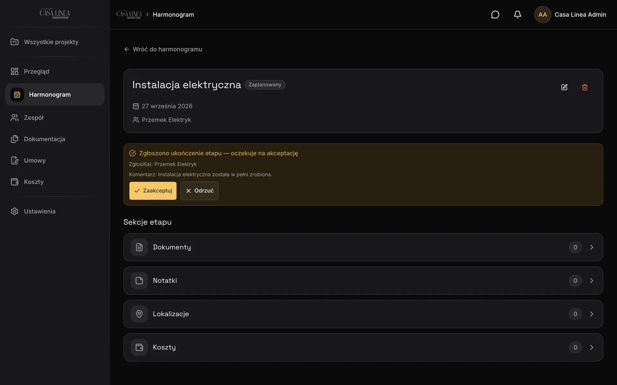Click the check-circle icon in the completion banner
This screenshot has width=617, height=385.
[132, 153]
